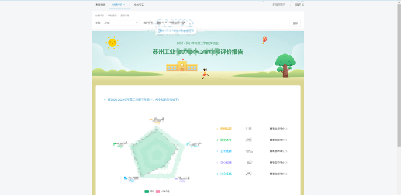Toggle the pink 小学均值 legend swatch
The height and width of the screenshot is (195, 401).
pos(158,191)
